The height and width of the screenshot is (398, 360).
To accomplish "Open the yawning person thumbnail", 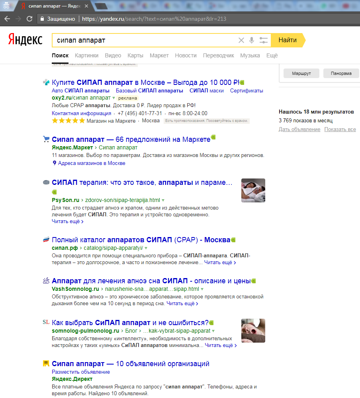I will point(253,331).
